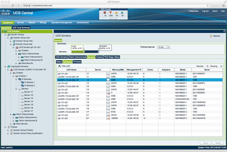Select Server 1/3 in the tree
Viewport: 227px width, 152px height.
29,98
